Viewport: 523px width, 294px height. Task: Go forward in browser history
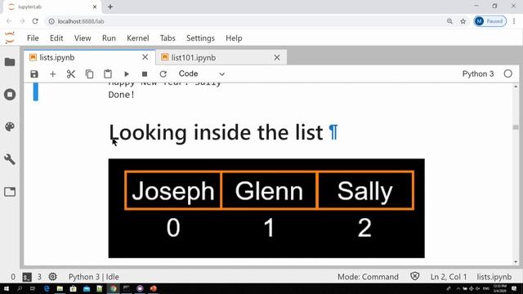(x=22, y=21)
